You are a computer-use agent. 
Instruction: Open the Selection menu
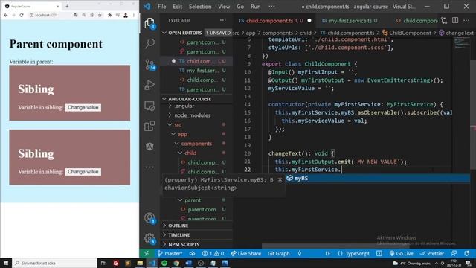(x=200, y=7)
